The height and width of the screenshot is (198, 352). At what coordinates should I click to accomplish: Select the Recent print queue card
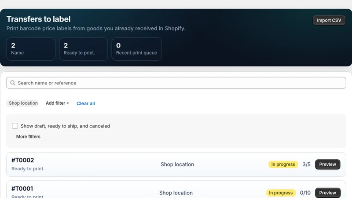pos(137,49)
